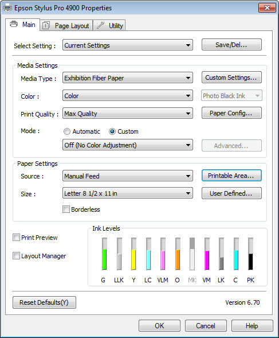
Task: Expand the Print Quality dropdown
Action: [128, 114]
